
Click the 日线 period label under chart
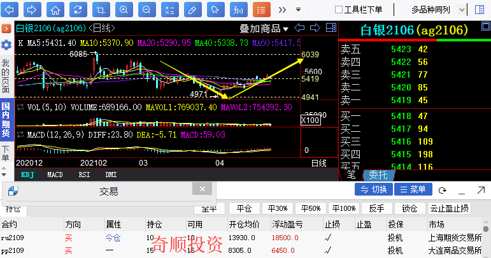319,163
